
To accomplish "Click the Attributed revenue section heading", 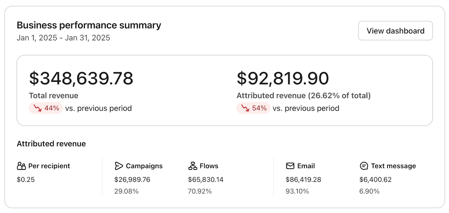I will click(x=51, y=144).
